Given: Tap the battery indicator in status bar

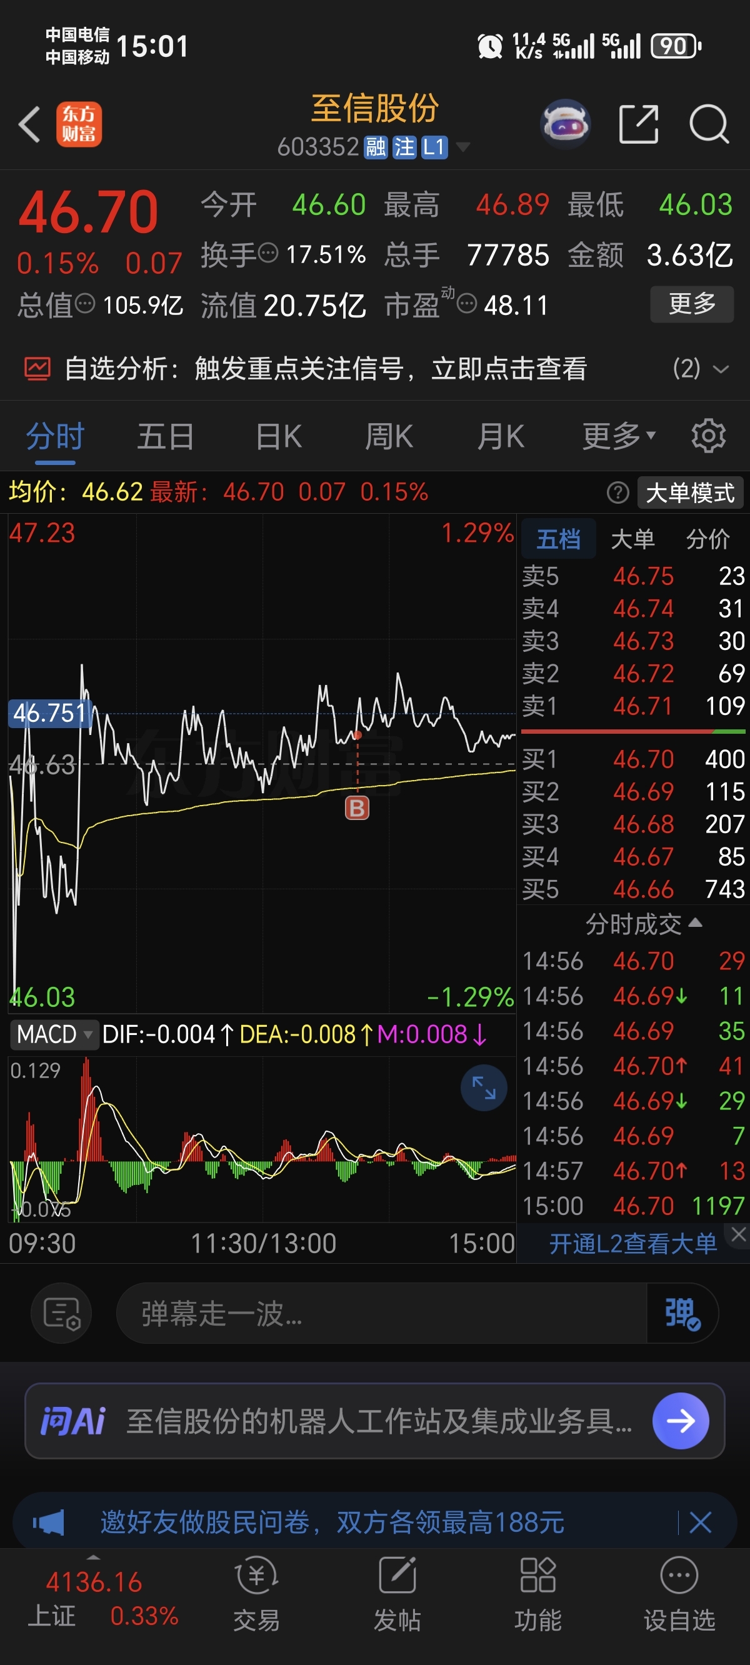Looking at the screenshot, I should [x=676, y=46].
